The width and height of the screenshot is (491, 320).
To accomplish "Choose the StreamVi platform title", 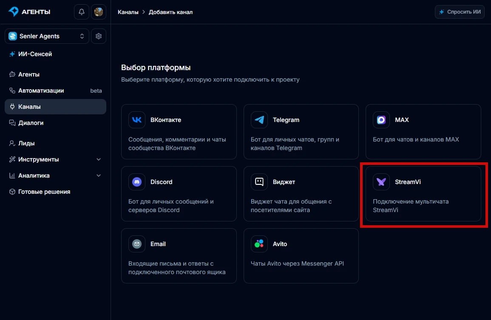I will pyautogui.click(x=408, y=182).
